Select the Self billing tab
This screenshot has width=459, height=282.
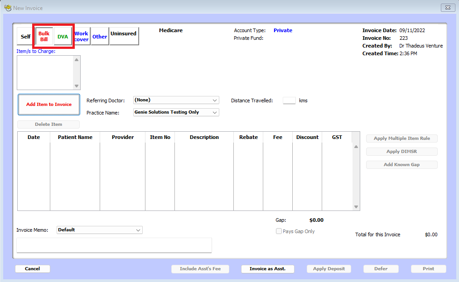point(25,36)
